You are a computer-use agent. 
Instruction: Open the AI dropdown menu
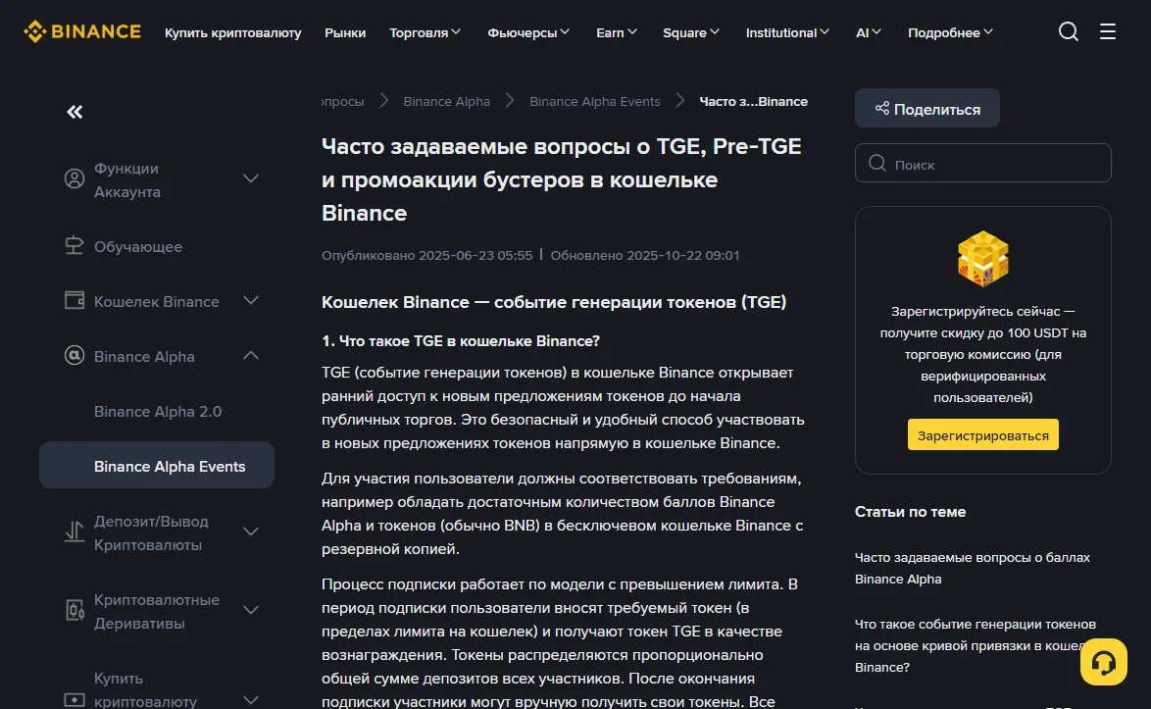point(869,32)
